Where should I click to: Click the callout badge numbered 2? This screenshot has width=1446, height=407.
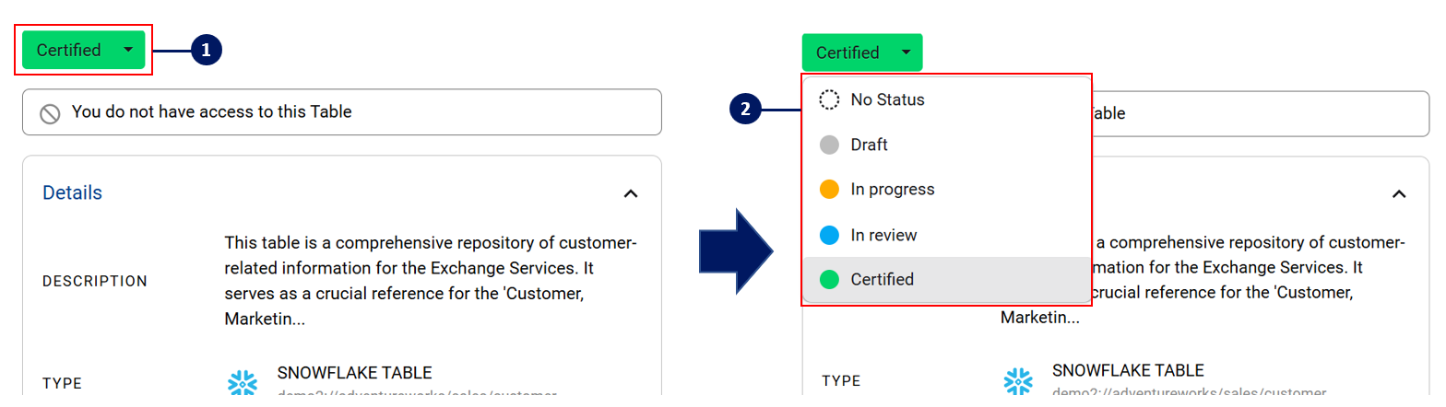click(745, 110)
